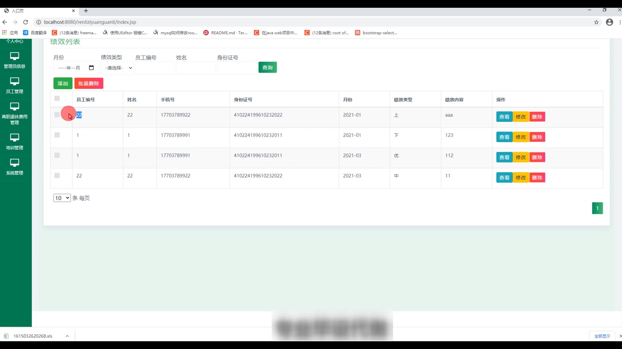Viewport: 622px width, 349px height.
Task: View site info icon in address bar
Action: click(x=39, y=22)
